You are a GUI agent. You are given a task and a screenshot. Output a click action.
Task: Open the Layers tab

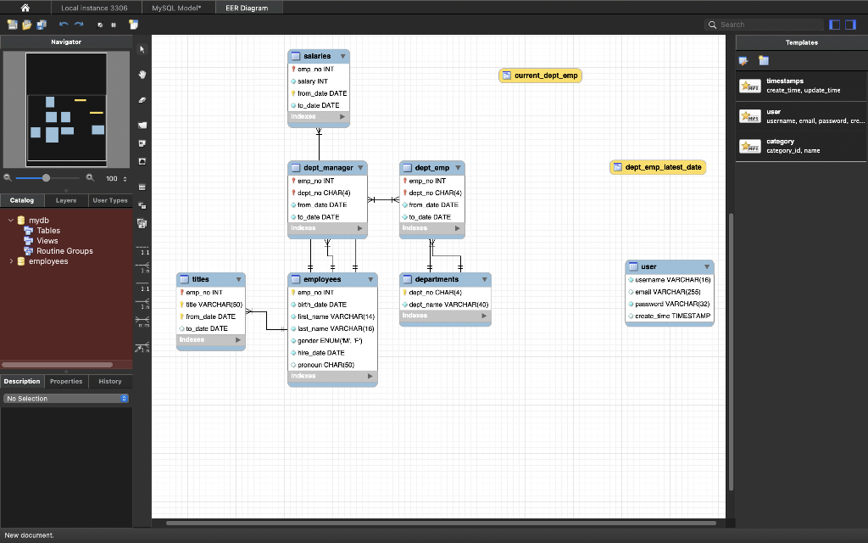(65, 200)
